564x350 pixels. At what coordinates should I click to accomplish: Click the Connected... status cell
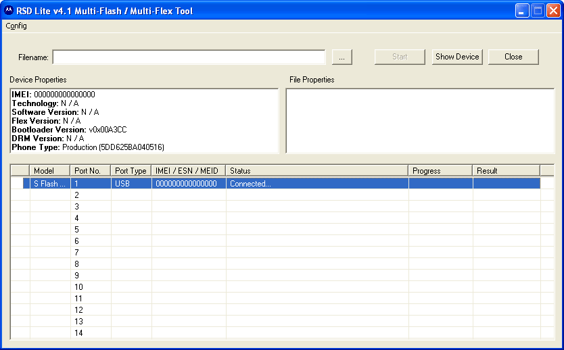click(317, 184)
